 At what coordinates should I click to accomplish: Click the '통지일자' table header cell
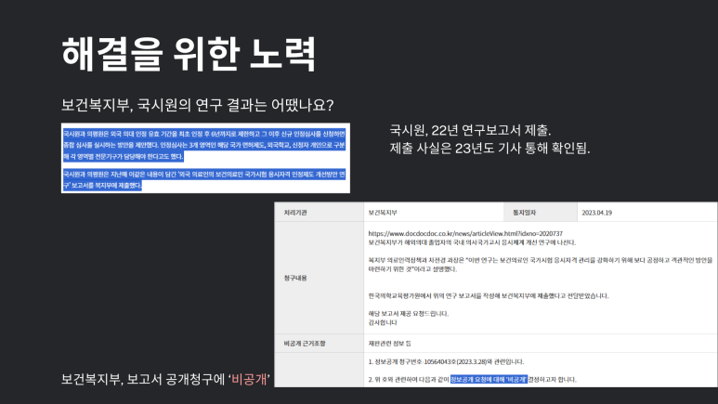pos(541,213)
